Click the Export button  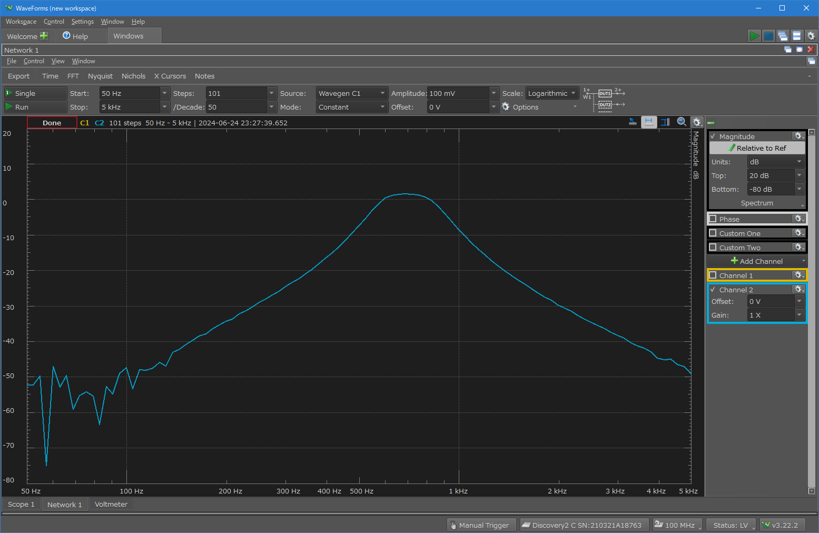(18, 76)
